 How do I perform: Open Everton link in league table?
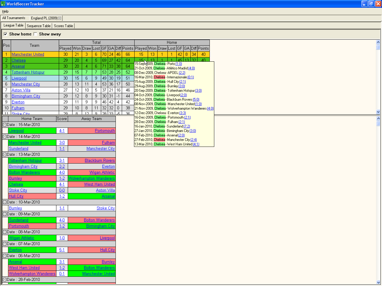pos(18,102)
